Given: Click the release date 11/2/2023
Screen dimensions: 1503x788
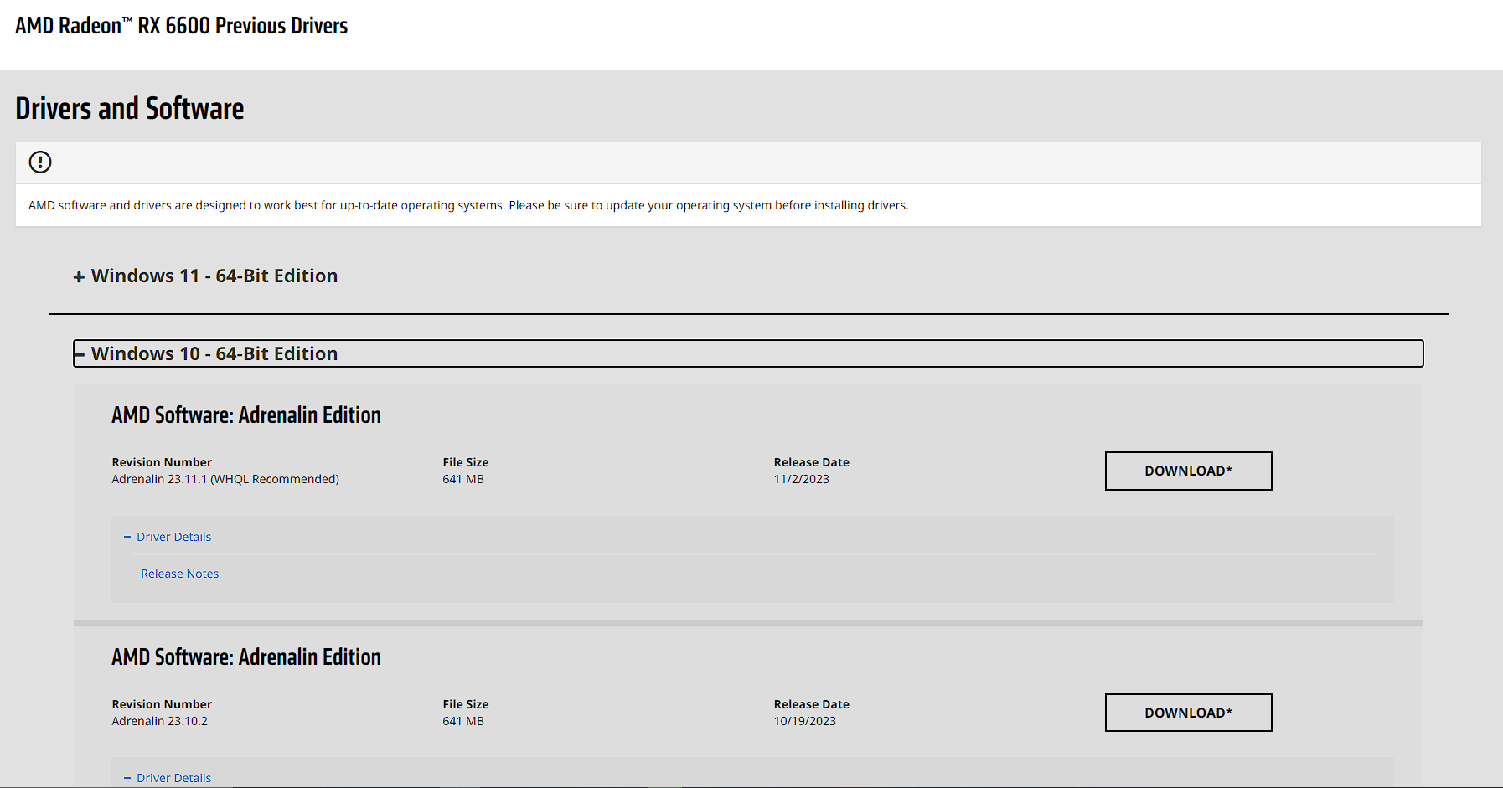Looking at the screenshot, I should pos(801,479).
